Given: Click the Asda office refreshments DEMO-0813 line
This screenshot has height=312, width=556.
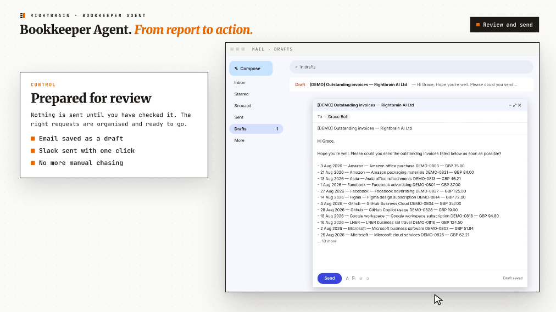Looking at the screenshot, I should coord(389,179).
